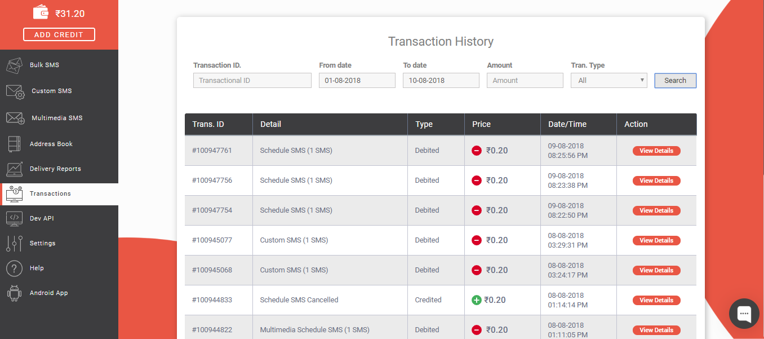764x339 pixels.
Task: Click the Help question mark icon
Action: 15,268
